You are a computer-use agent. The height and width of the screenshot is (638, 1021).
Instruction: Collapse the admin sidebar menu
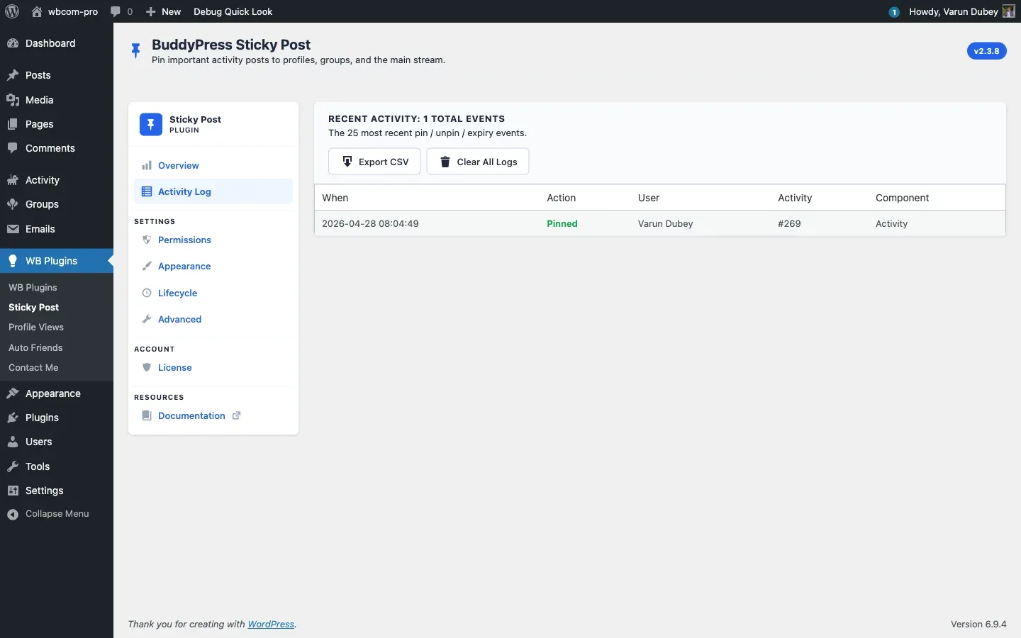coord(57,514)
